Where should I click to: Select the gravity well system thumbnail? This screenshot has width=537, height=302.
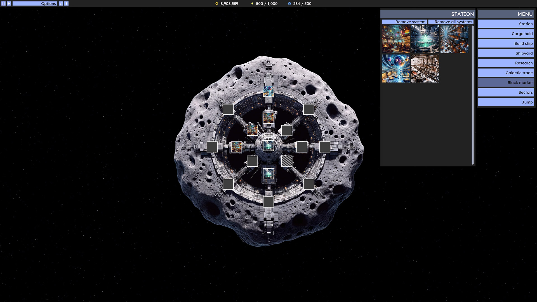click(x=396, y=68)
